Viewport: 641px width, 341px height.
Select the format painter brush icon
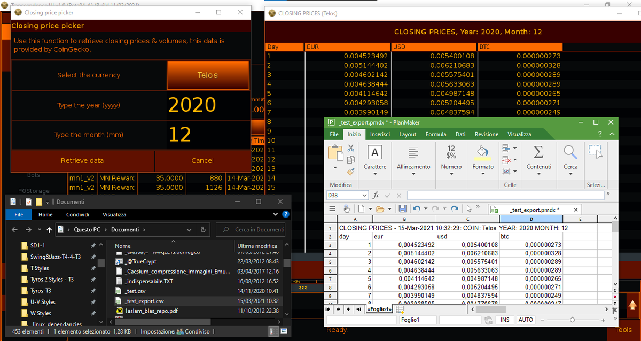tap(351, 172)
